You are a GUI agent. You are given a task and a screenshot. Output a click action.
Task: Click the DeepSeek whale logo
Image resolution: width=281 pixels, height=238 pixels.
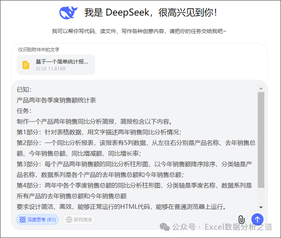pos(68,13)
